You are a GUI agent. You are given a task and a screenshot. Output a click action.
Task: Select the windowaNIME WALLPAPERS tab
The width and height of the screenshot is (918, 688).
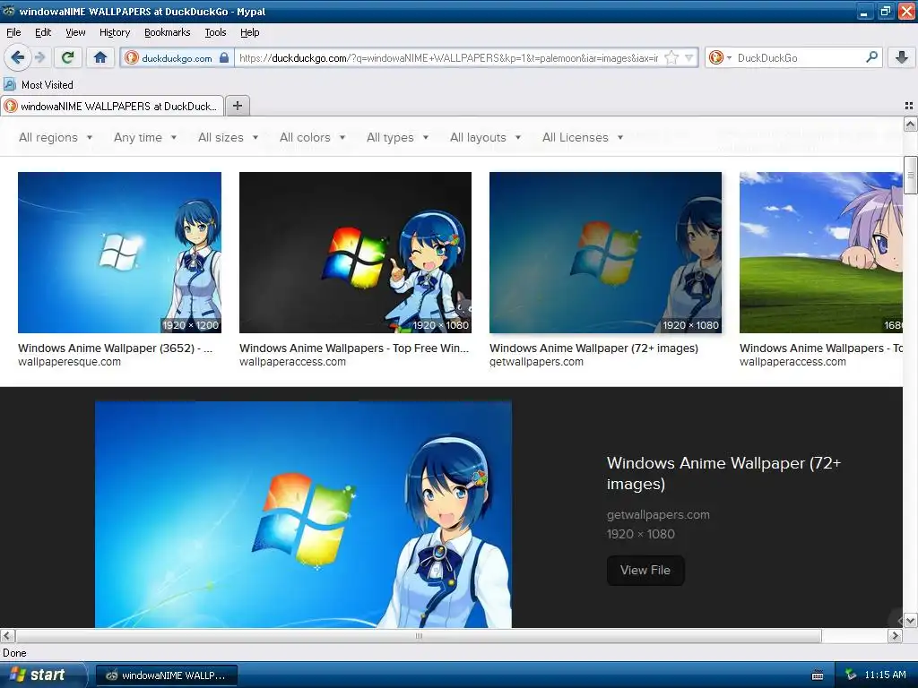pyautogui.click(x=112, y=106)
